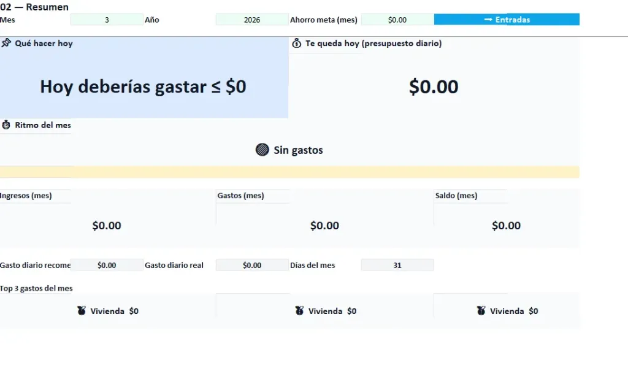This screenshot has width=628, height=371.
Task: Click the stopwatch icon next to "Te queda hoy"
Action: (x=296, y=44)
